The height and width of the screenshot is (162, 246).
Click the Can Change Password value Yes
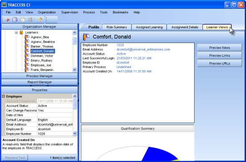[x=55, y=111]
